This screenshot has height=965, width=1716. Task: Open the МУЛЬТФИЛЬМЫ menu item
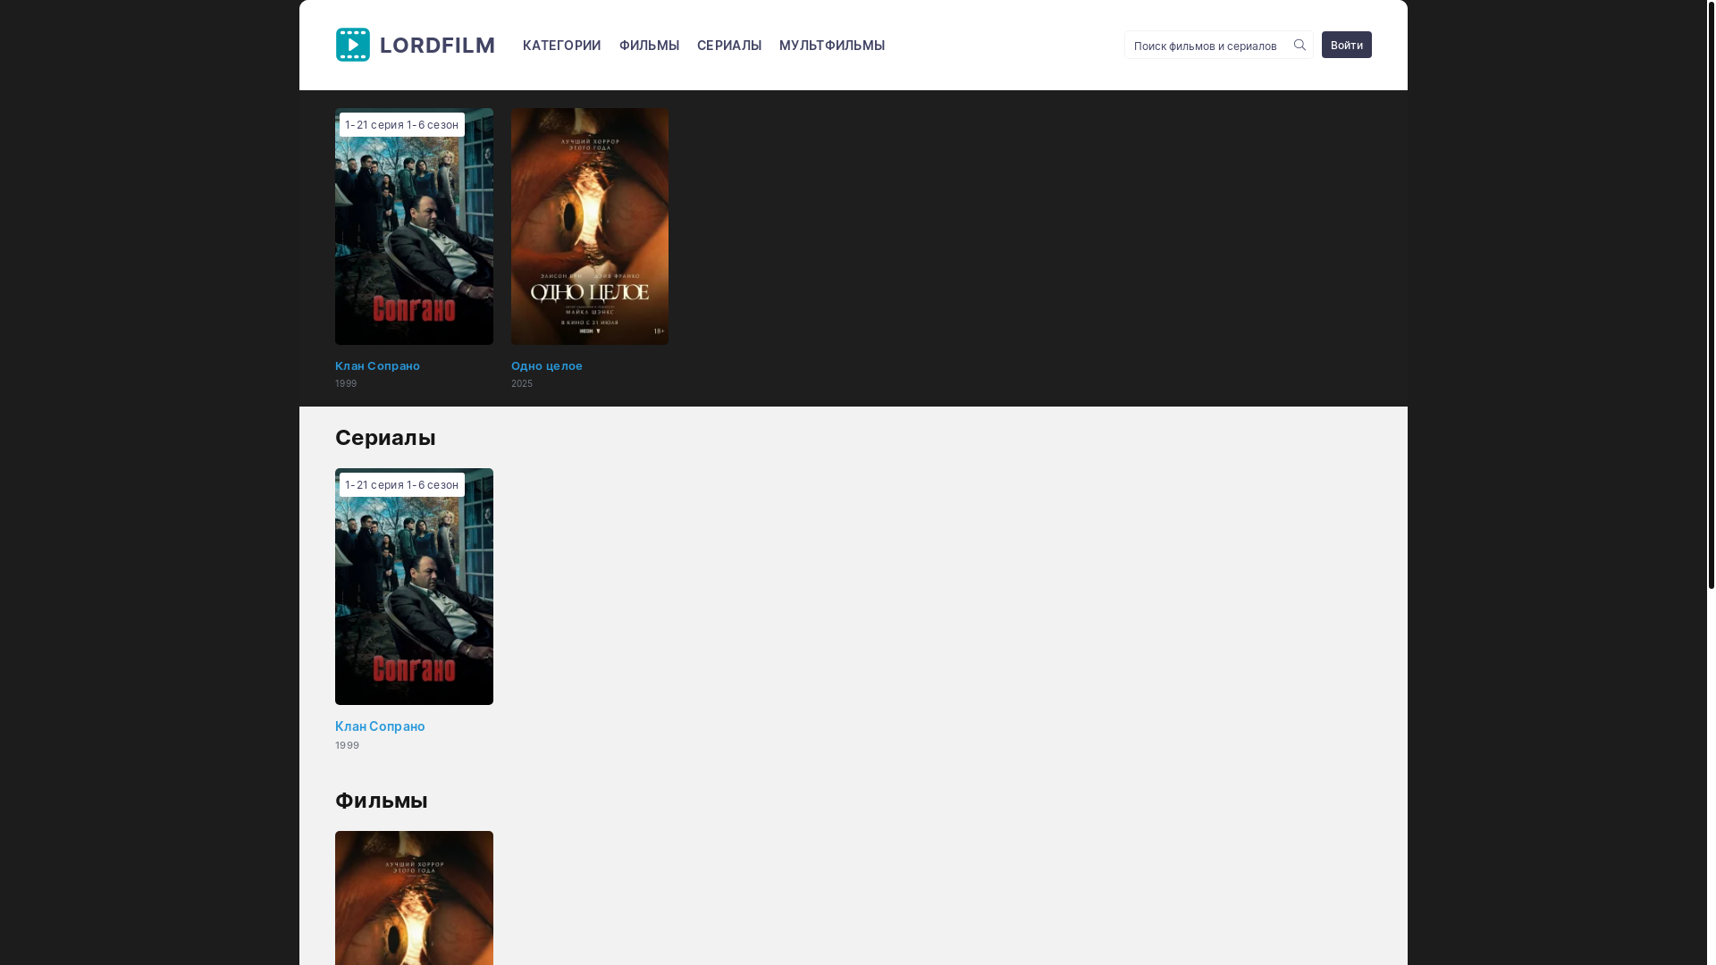point(832,46)
